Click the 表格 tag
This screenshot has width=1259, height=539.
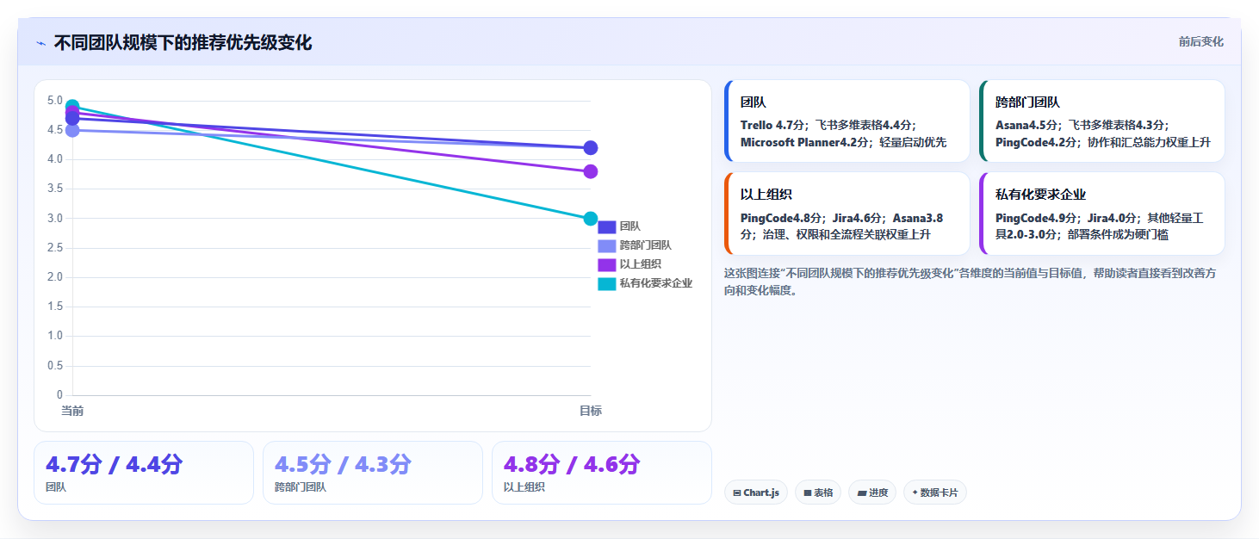tap(818, 493)
